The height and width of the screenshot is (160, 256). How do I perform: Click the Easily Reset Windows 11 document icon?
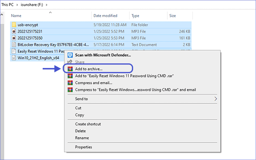pyautogui.click(x=14, y=51)
